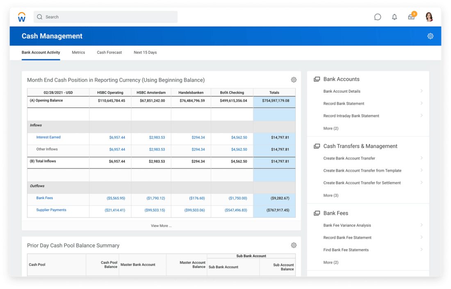Open the Interest Earned link
This screenshot has width=451, height=289.
click(48, 137)
